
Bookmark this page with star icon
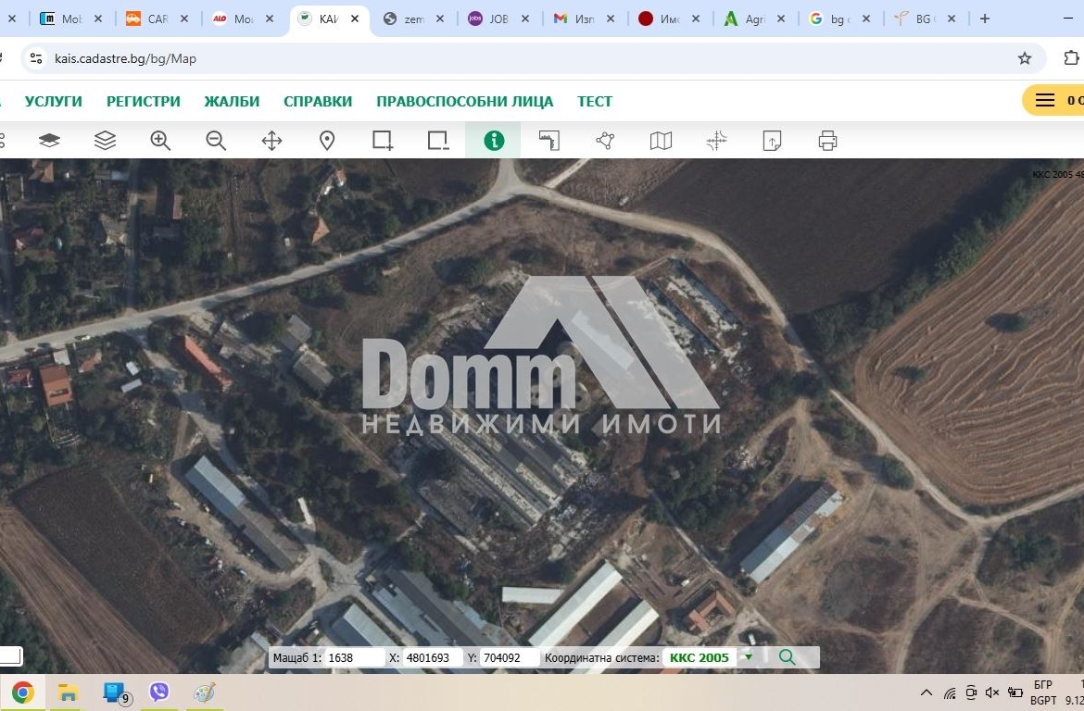[x=1025, y=58]
